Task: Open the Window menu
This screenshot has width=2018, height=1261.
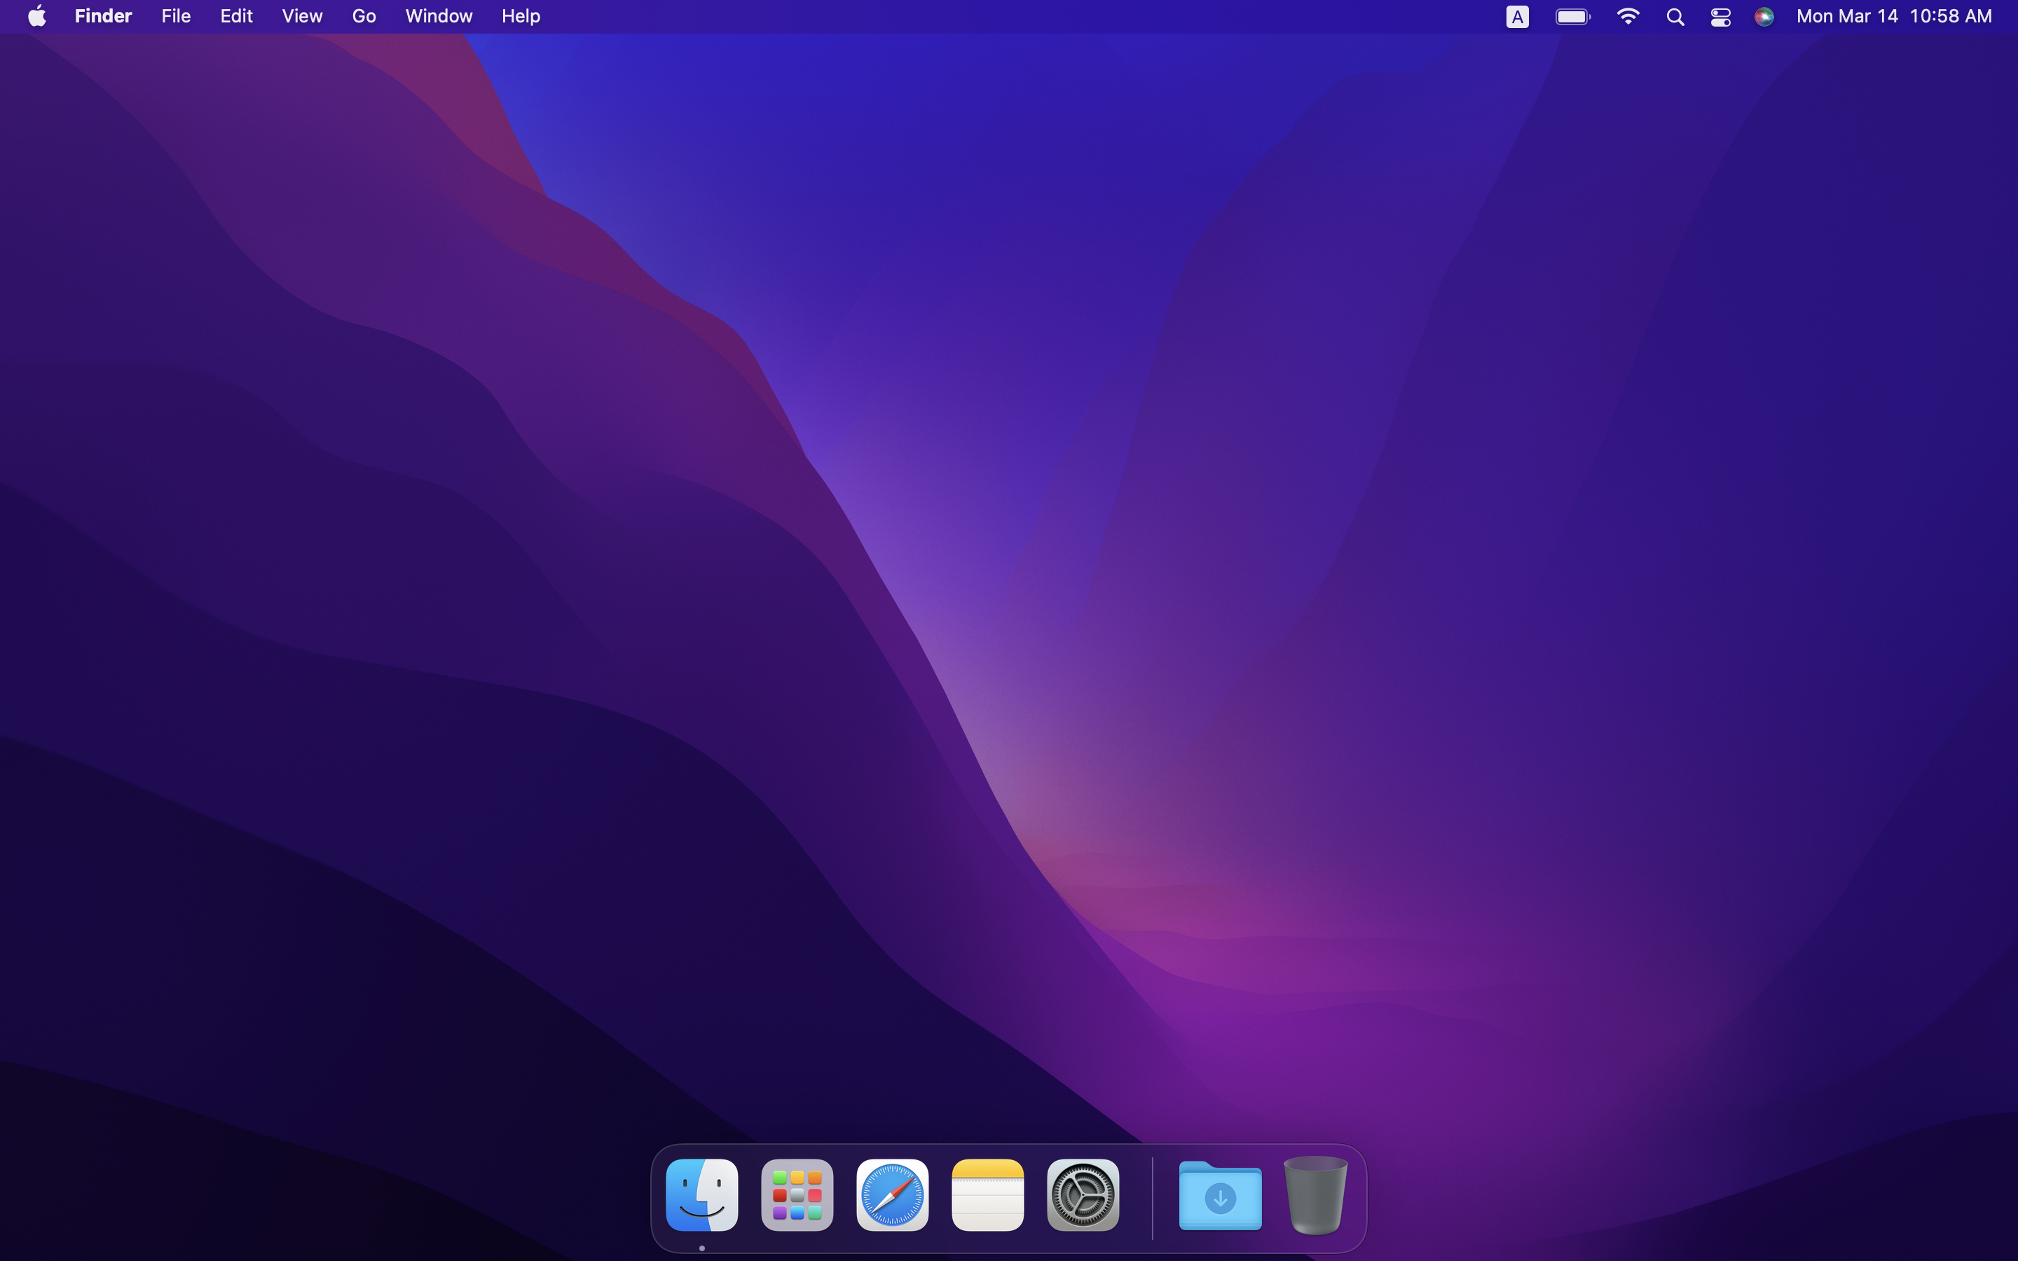Action: [439, 17]
